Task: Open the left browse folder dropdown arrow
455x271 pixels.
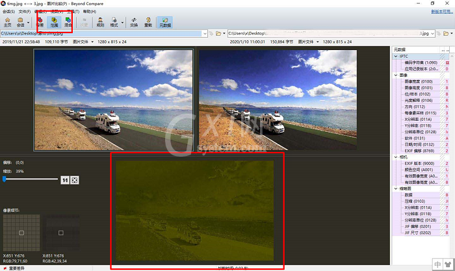Action: click(224, 34)
